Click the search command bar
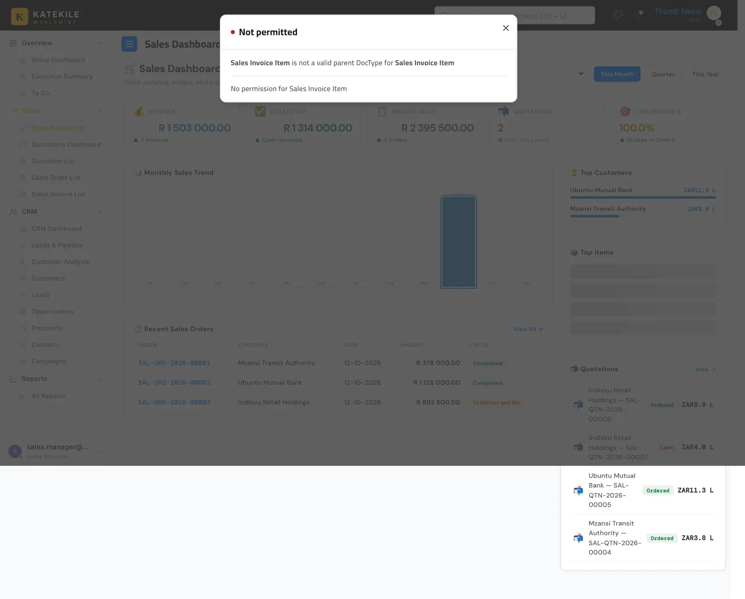 (515, 15)
